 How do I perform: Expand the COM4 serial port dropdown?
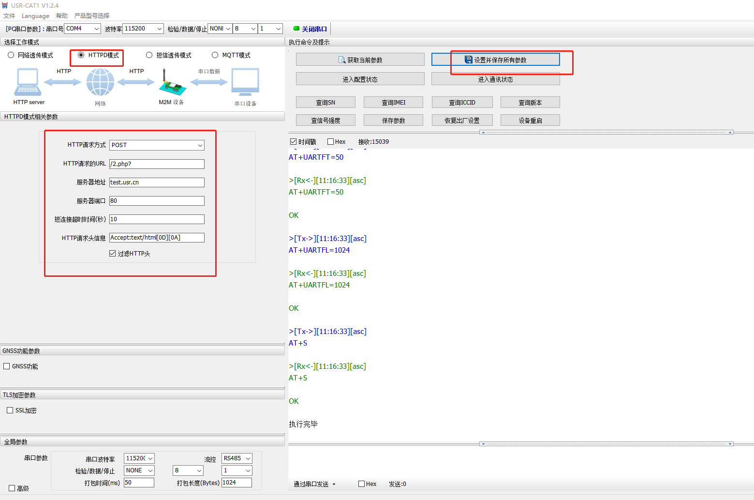tap(82, 29)
